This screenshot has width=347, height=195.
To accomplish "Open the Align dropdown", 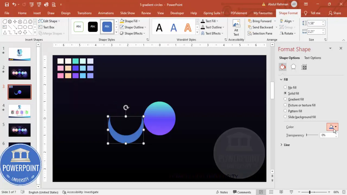I will [287, 21].
